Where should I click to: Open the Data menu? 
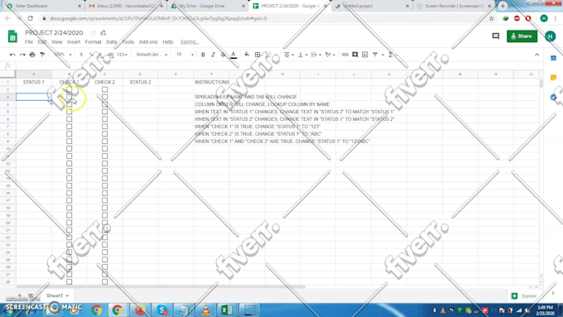click(x=111, y=42)
